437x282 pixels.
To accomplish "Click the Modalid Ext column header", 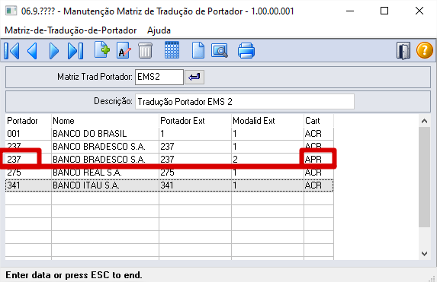I will tap(268, 121).
